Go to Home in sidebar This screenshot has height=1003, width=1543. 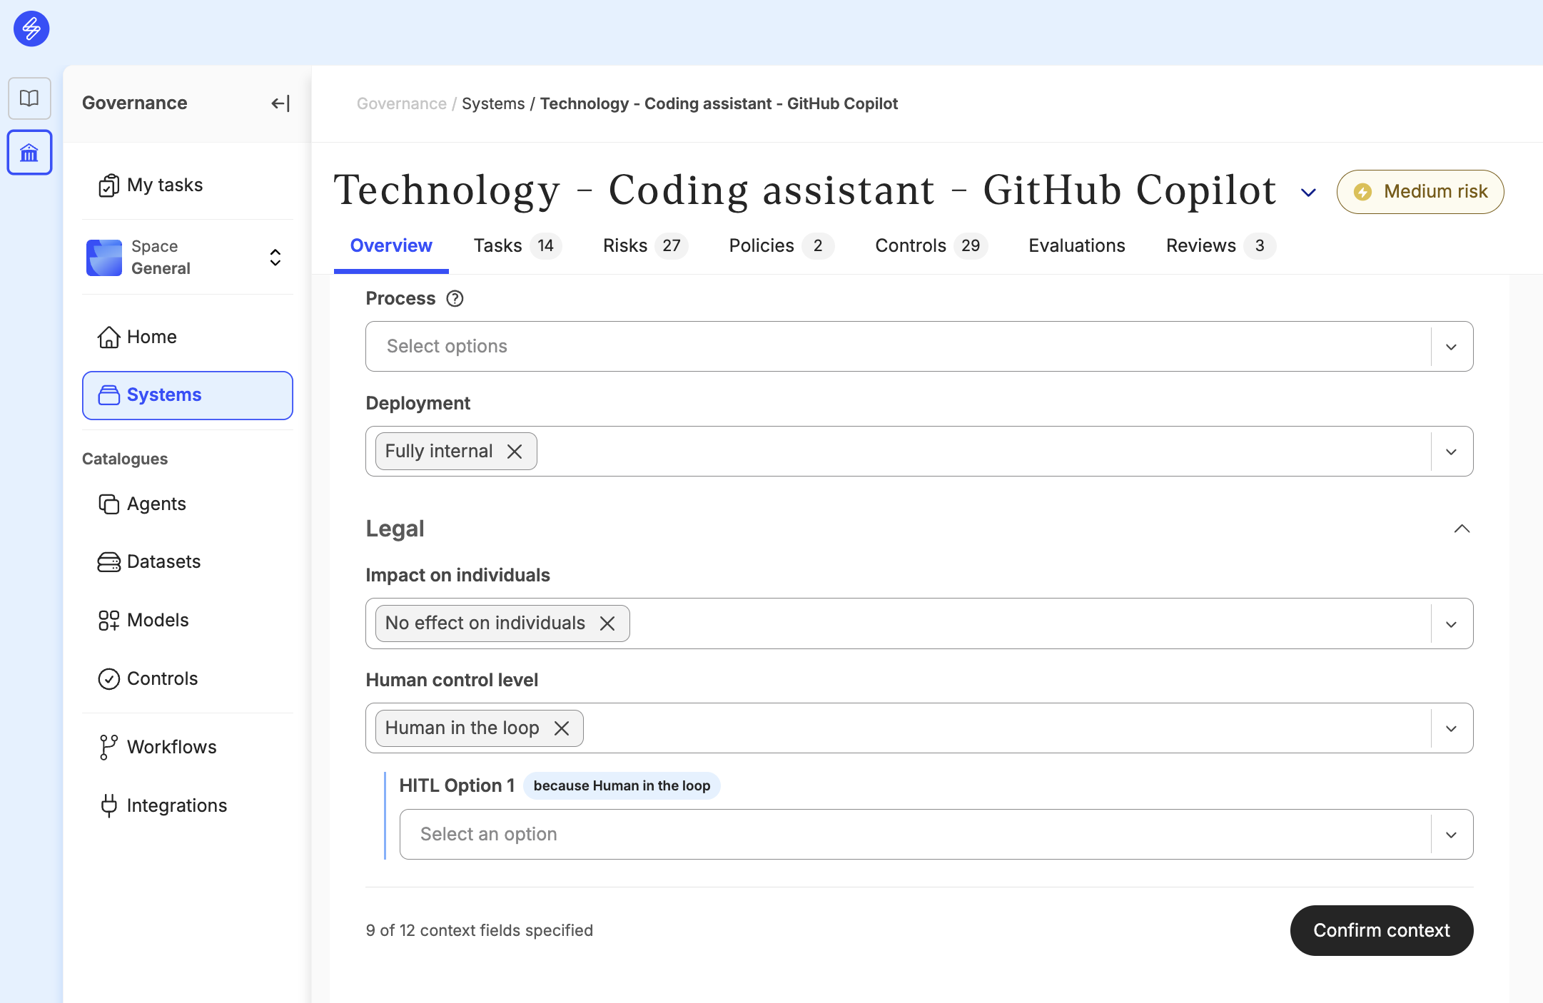188,337
